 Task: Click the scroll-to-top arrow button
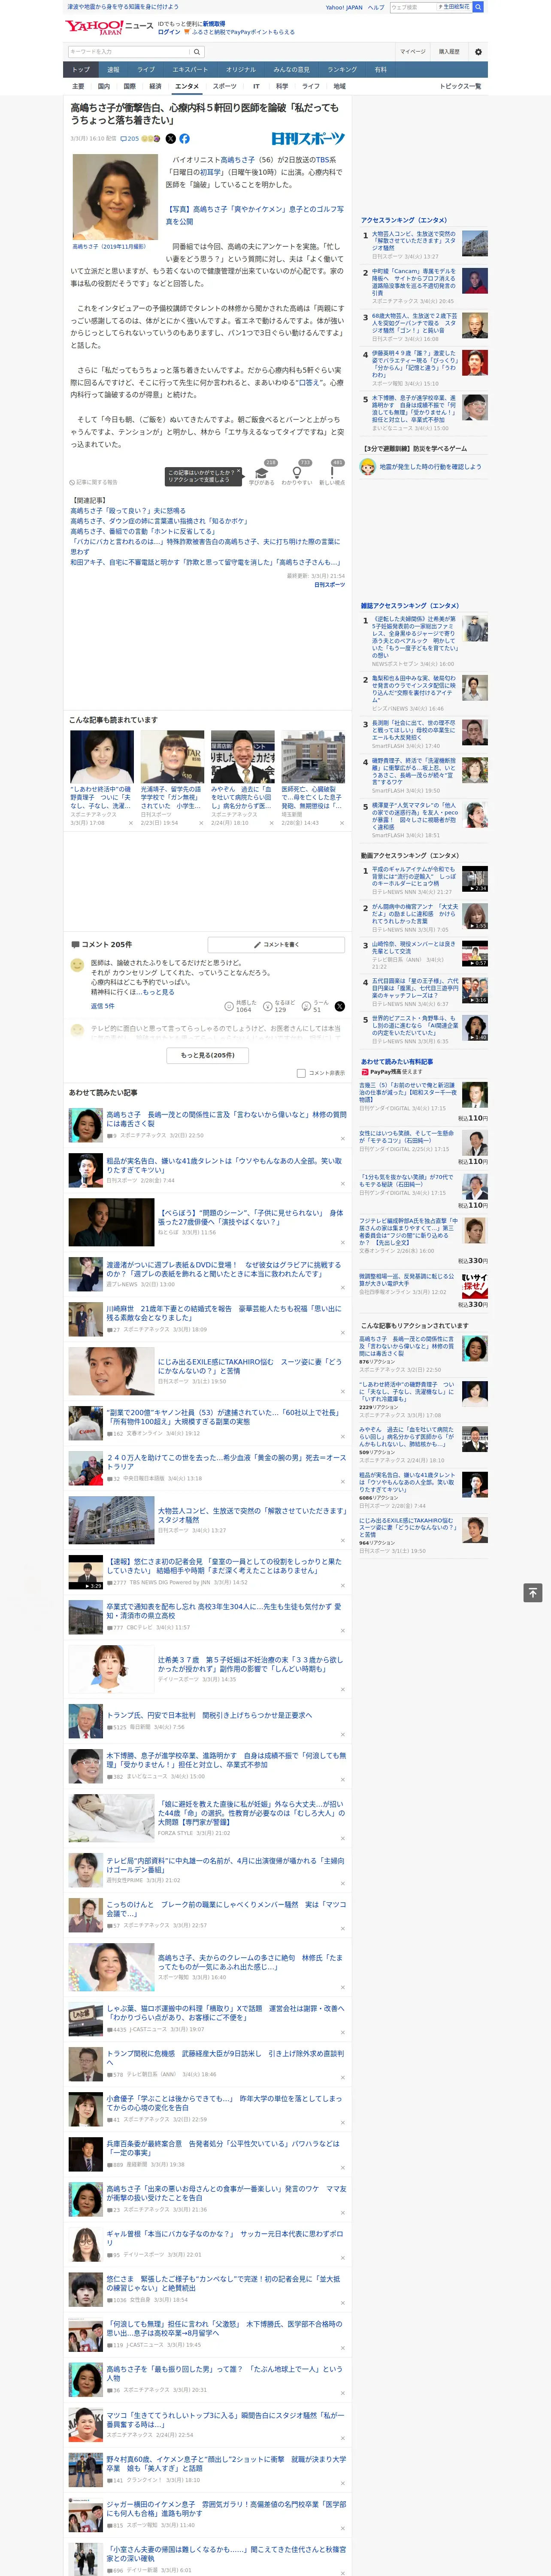click(x=533, y=1592)
